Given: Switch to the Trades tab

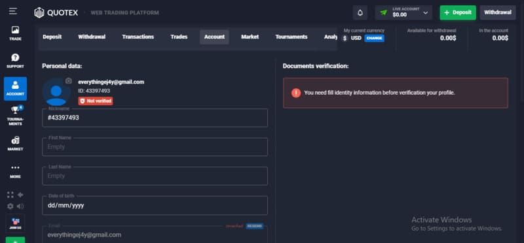Looking at the screenshot, I should coord(179,37).
